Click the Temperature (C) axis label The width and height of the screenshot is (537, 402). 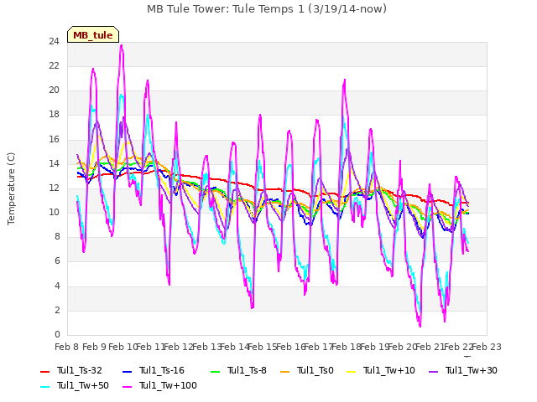click(x=11, y=188)
